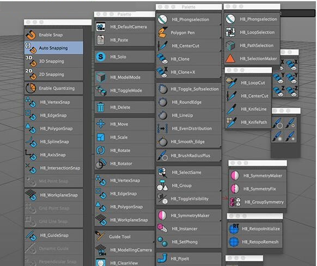Activate the HB_Solo tool icon
The height and width of the screenshot is (266, 317).
(x=100, y=57)
